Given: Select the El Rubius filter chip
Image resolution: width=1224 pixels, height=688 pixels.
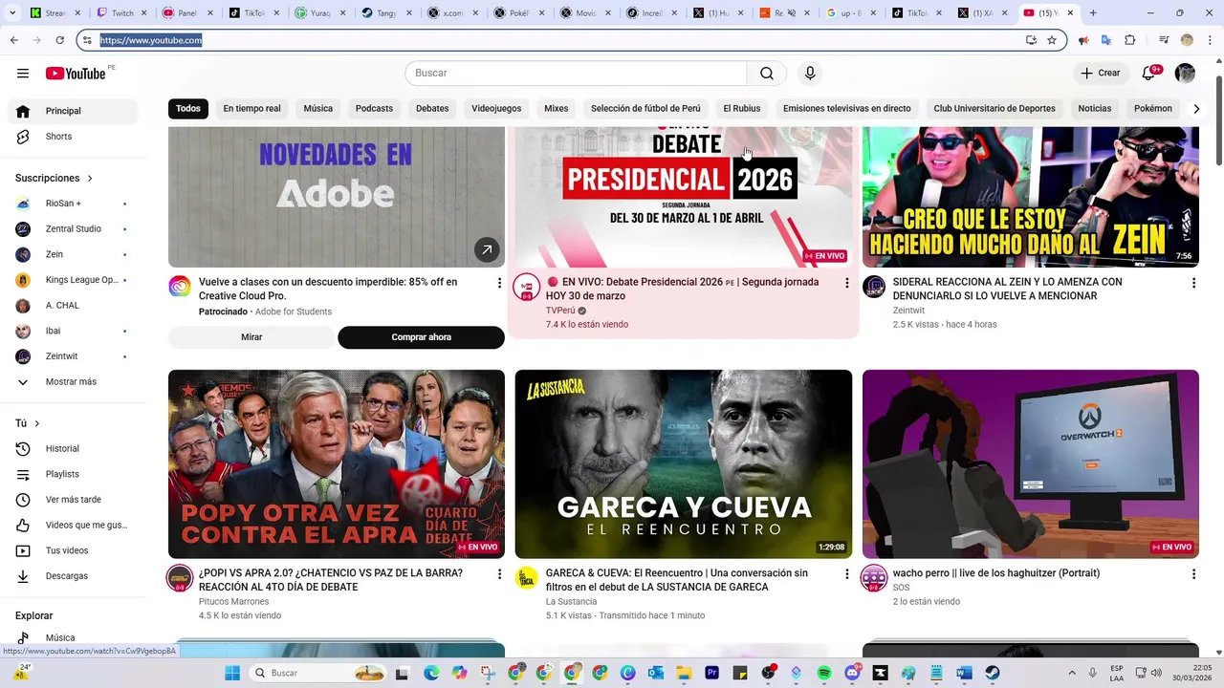Looking at the screenshot, I should pos(742,109).
